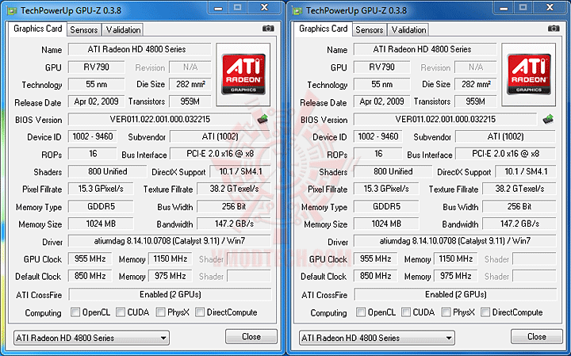The width and height of the screenshot is (571, 356).
Task: Toggle CUDA checkbox in right window
Action: pyautogui.click(x=406, y=312)
